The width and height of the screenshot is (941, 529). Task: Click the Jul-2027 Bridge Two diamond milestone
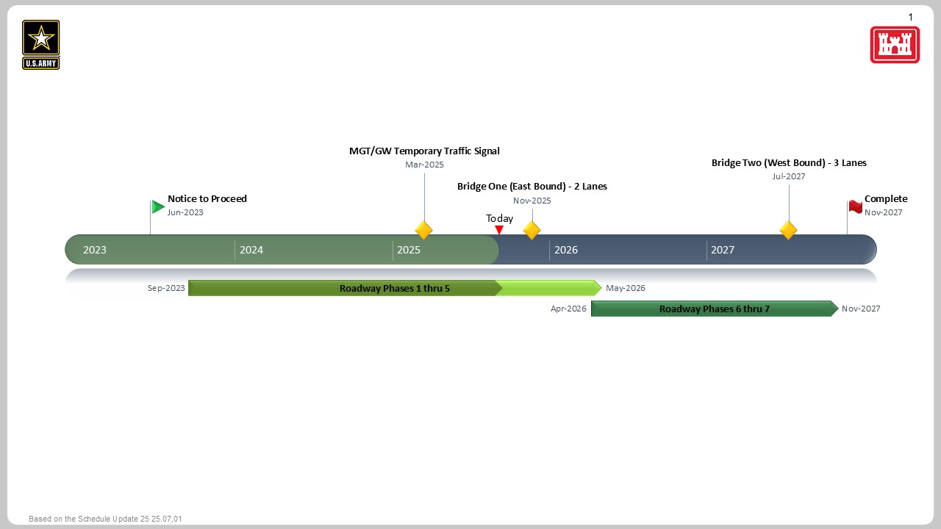coord(788,230)
